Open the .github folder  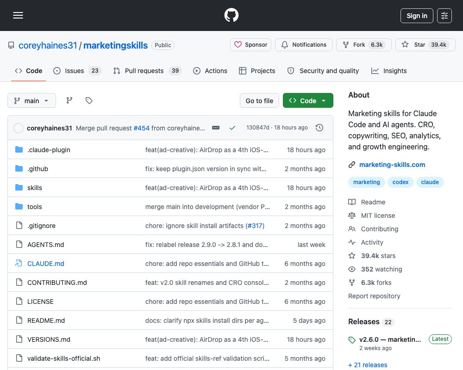38,169
